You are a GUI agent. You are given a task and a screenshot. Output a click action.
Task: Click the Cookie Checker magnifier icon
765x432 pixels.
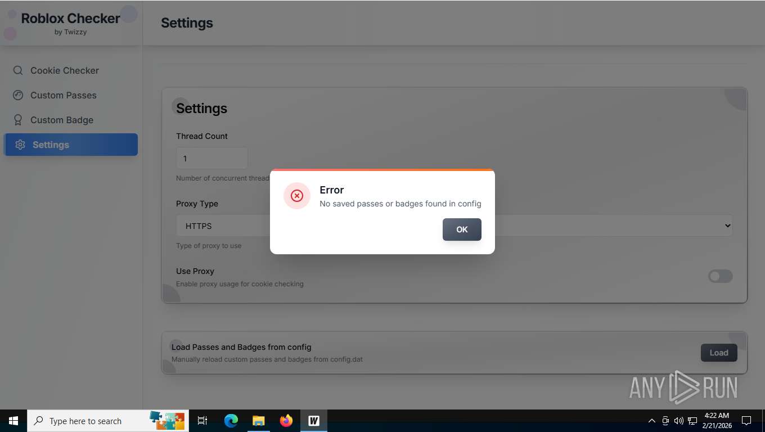point(18,70)
